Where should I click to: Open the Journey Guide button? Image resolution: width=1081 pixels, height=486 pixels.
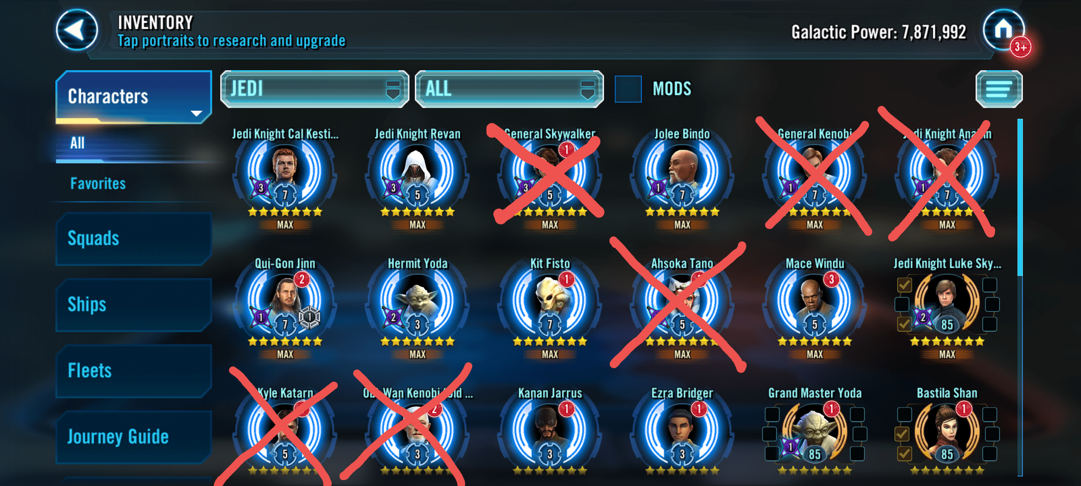click(134, 437)
